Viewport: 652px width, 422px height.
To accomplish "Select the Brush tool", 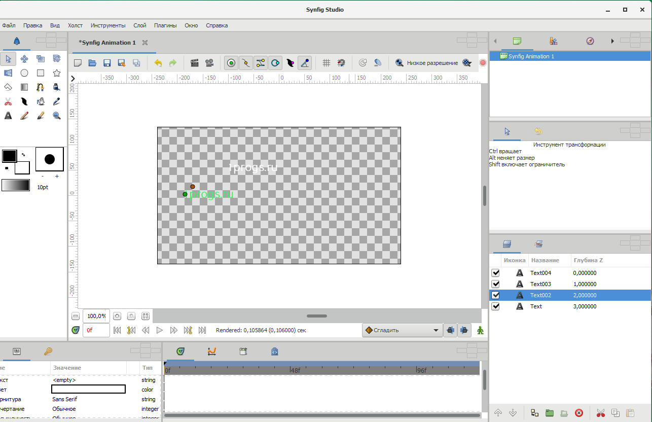I will click(41, 116).
